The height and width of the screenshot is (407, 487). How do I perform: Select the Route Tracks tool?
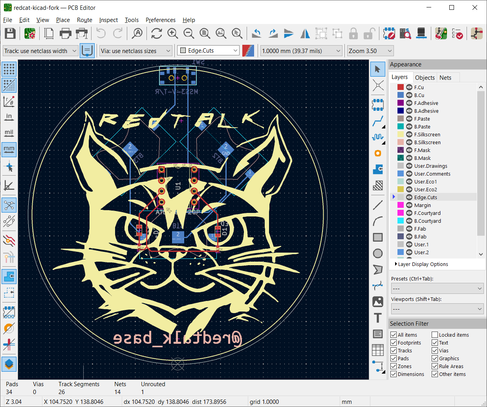click(378, 121)
